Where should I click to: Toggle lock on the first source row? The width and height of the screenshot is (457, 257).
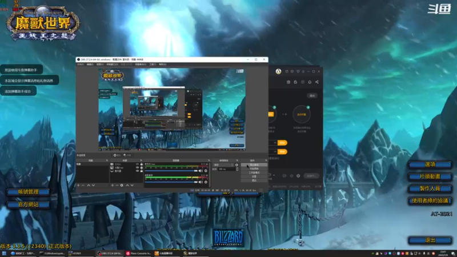coord(142,164)
